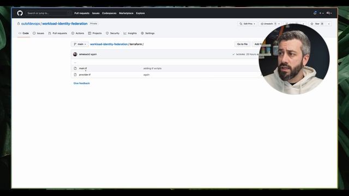Image resolution: width=349 pixels, height=196 pixels.
Task: Click the parent directory dots row
Action: point(75,63)
